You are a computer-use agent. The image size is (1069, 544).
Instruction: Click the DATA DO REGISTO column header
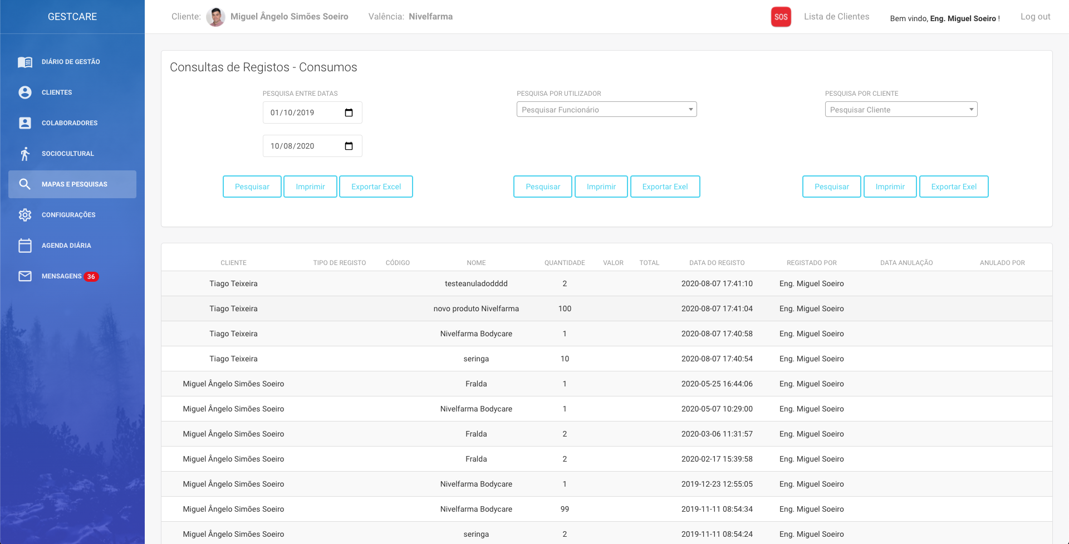point(717,263)
